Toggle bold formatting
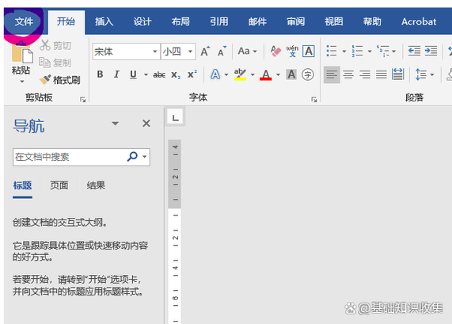 [100, 74]
